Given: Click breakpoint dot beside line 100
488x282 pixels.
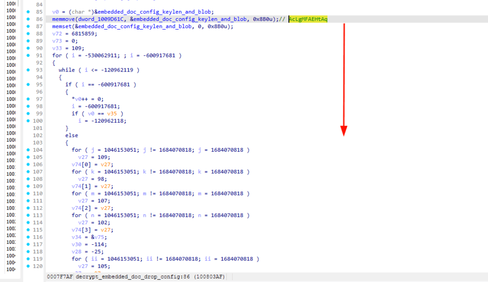Looking at the screenshot, I should (x=28, y=121).
